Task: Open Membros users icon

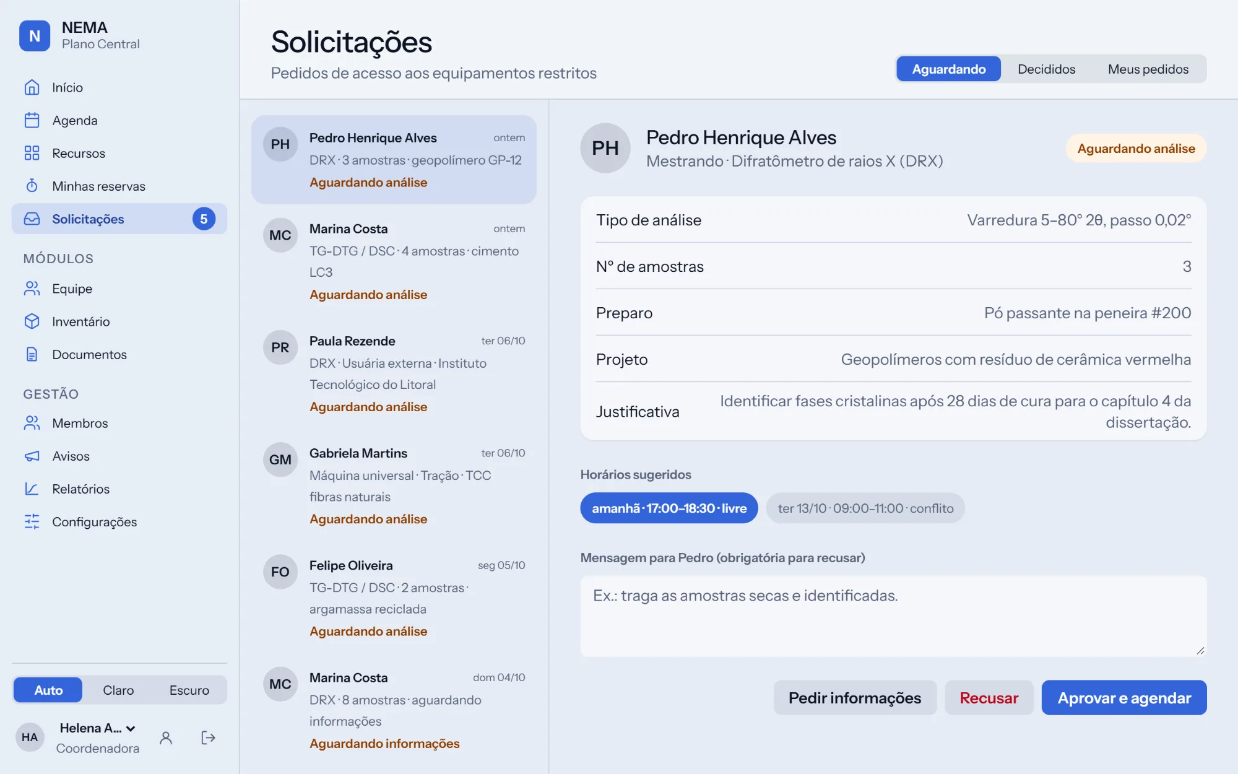Action: coord(32,423)
